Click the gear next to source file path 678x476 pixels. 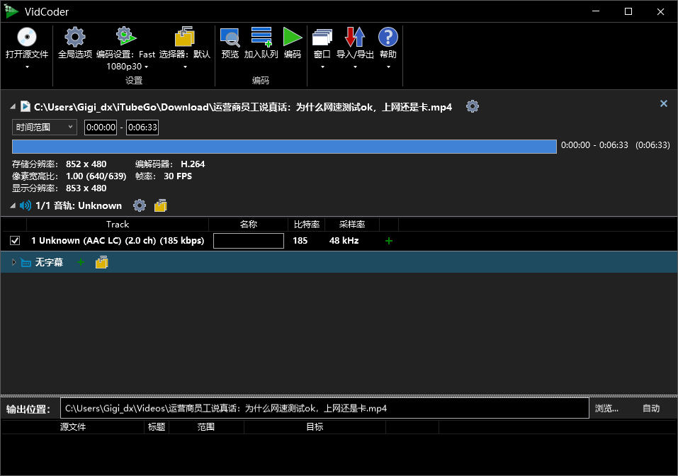tap(473, 106)
